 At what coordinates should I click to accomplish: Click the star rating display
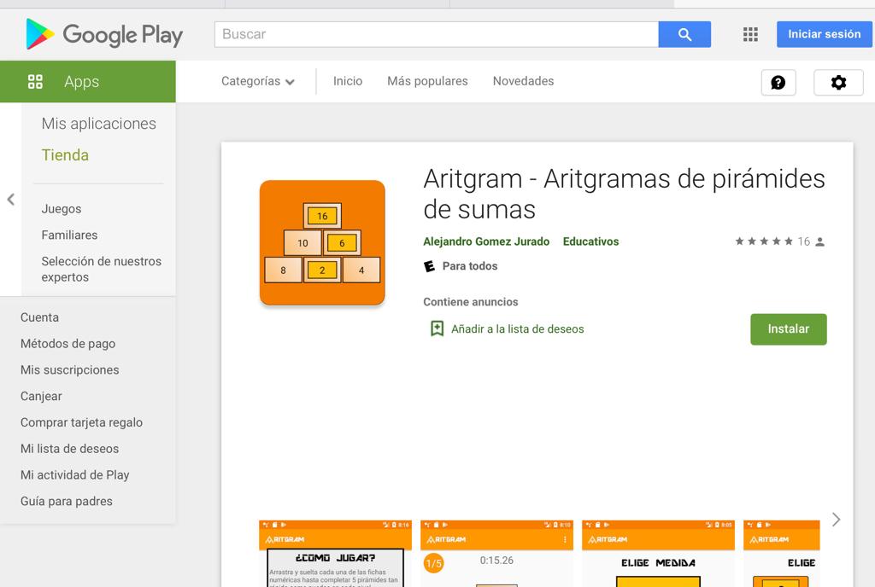(x=763, y=241)
